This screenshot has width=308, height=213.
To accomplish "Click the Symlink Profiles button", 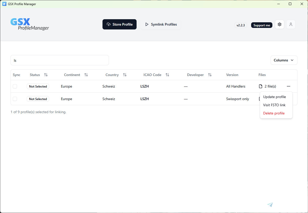I will click(161, 24).
